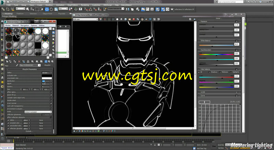The width and height of the screenshot is (274, 150).
Task: Open the Navigation menu in Material Editor
Action: 25,25
